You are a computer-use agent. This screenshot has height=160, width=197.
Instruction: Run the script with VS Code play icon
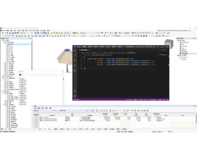(x=161, y=50)
